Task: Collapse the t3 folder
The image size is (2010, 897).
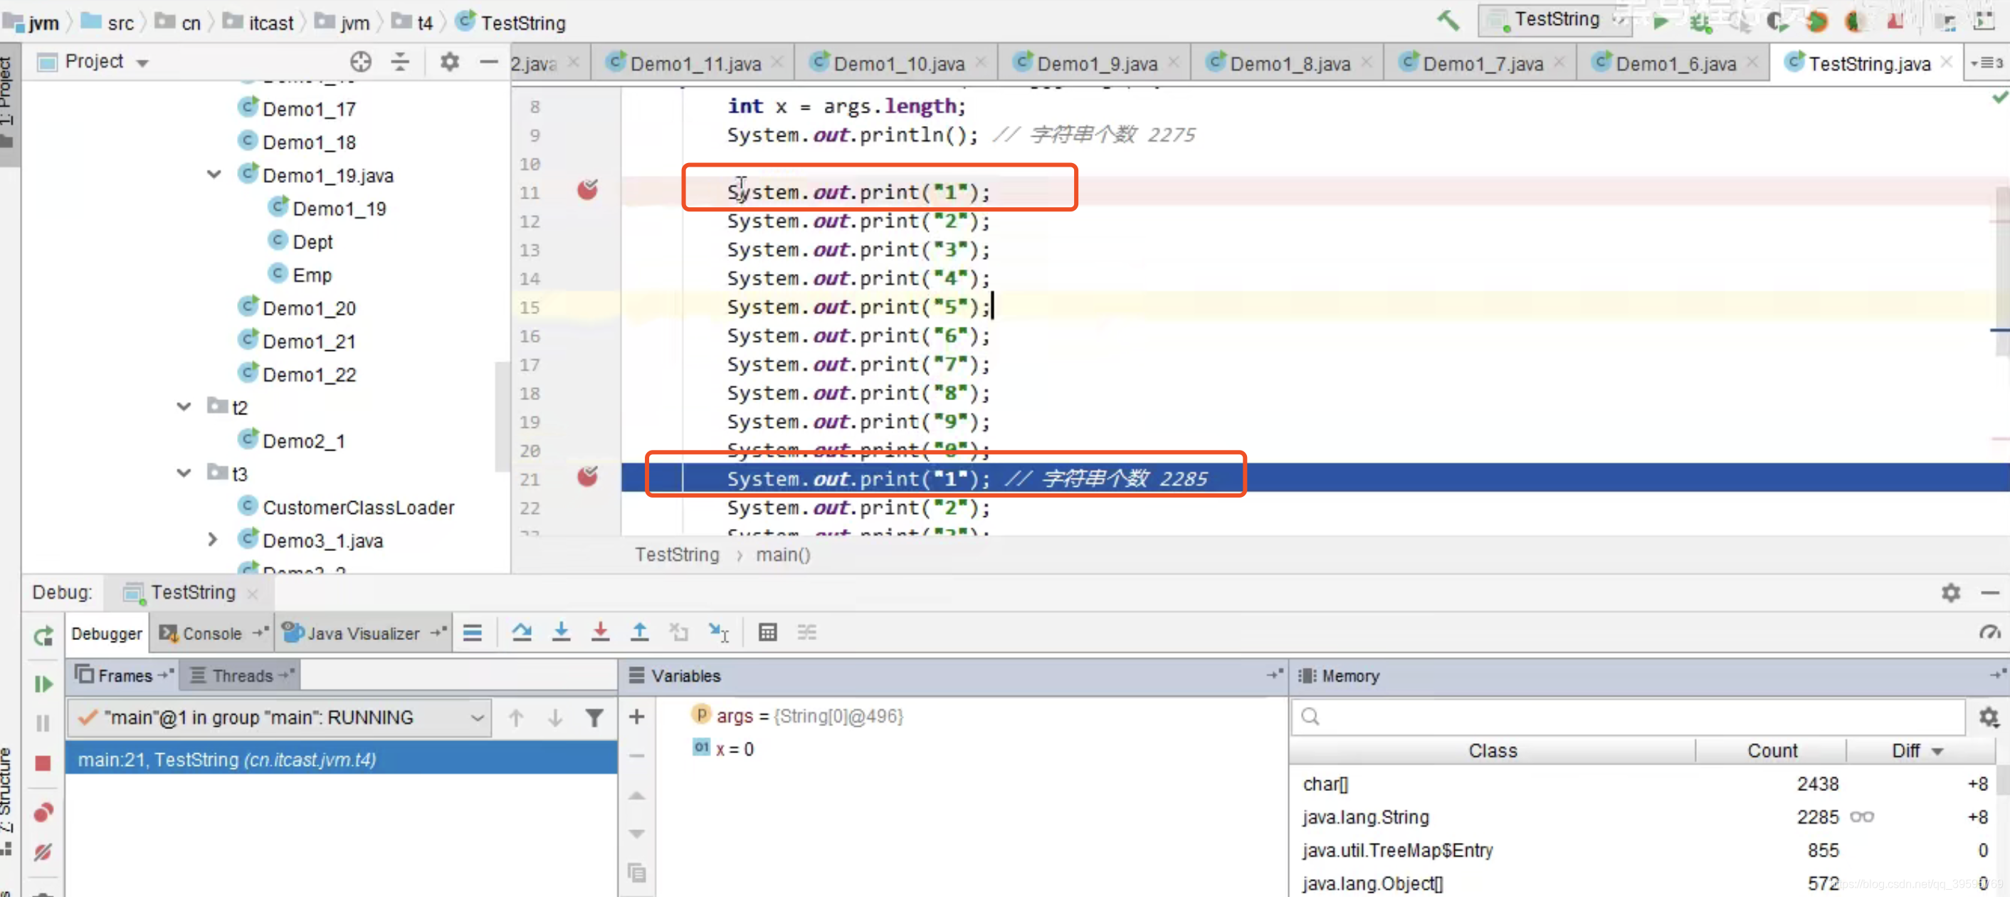Action: point(184,473)
